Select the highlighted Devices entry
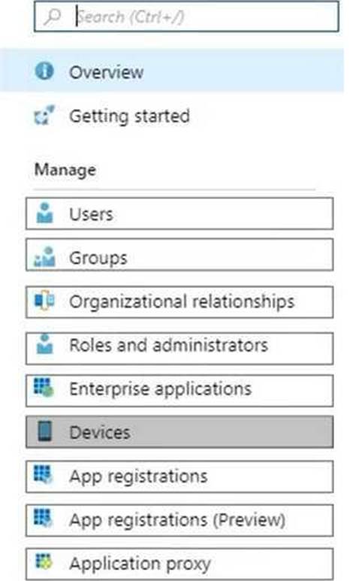Screen dimensions: 353x581 180,432
